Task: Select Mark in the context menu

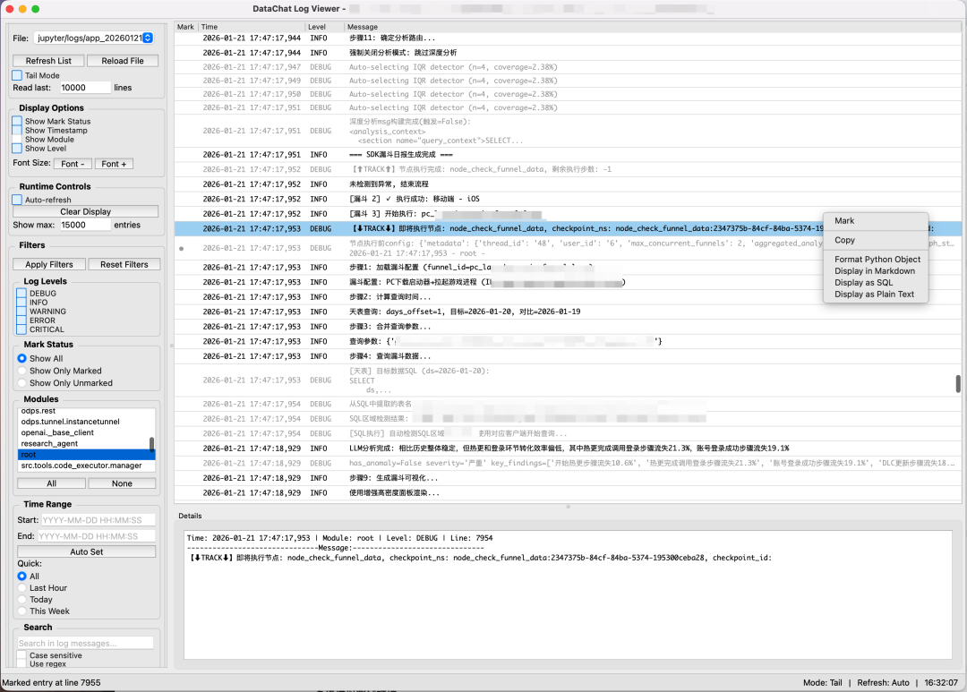Action: coord(844,221)
